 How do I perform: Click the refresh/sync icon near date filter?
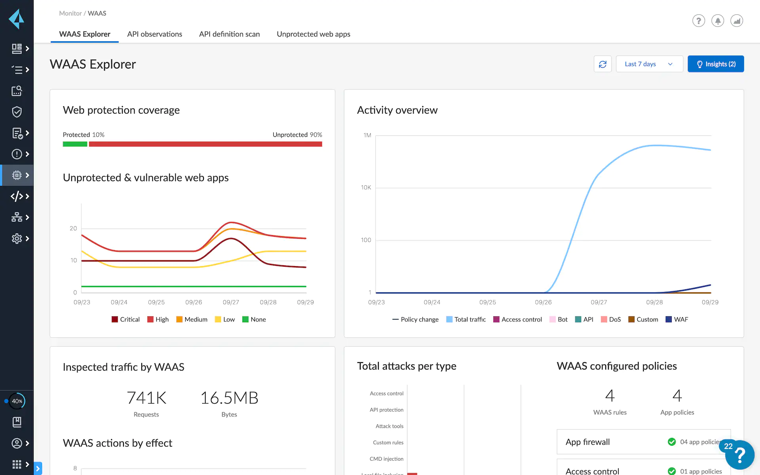(602, 64)
